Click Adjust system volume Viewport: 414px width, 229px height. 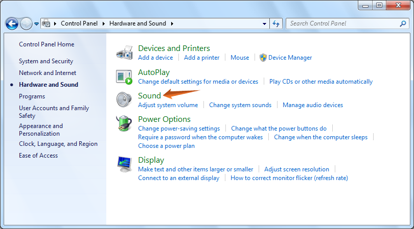(x=168, y=105)
